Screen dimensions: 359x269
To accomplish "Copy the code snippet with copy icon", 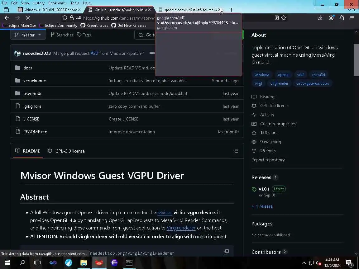I will pos(226,252).
